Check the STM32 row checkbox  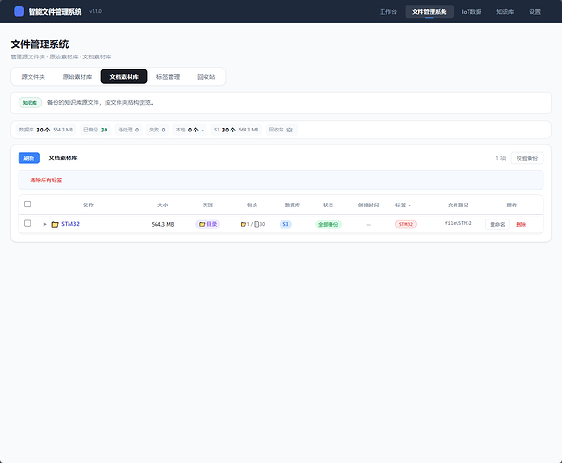point(27,223)
